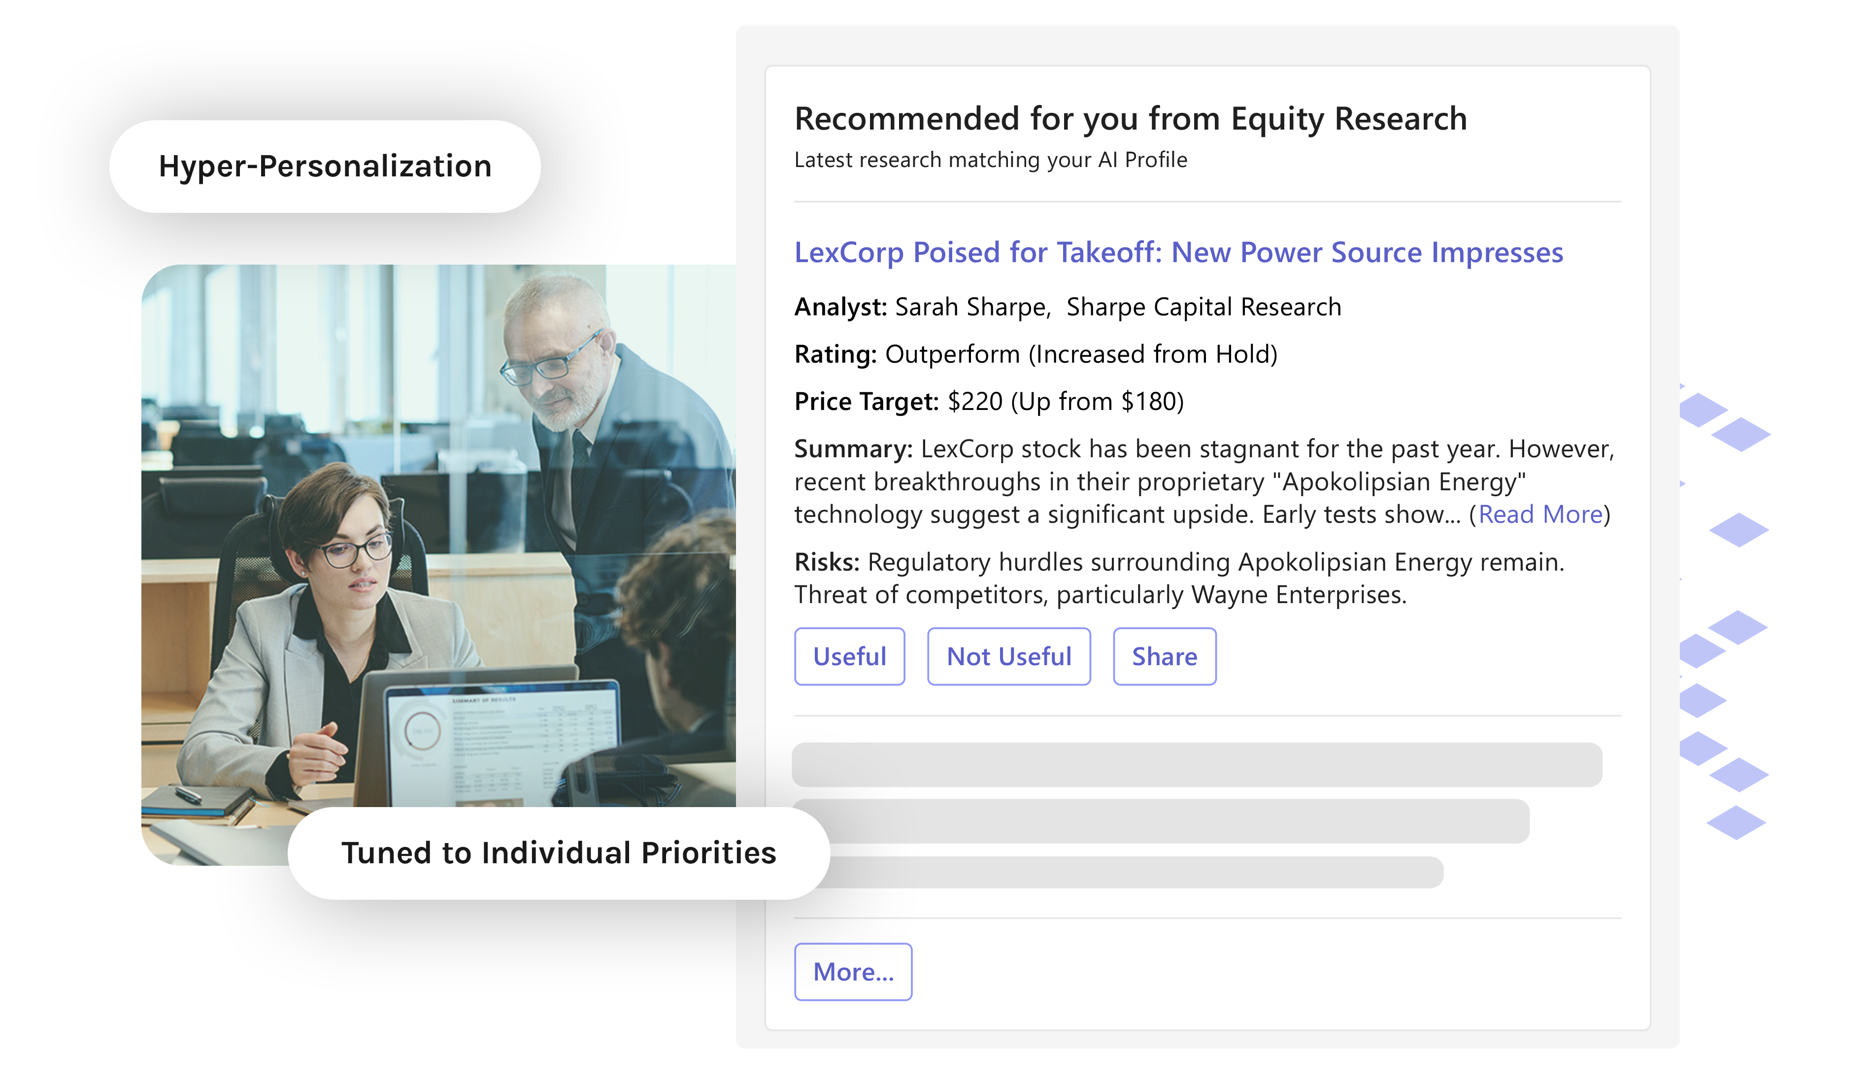Select the Tuned to Individual Priorities label
Image resolution: width=1872 pixels, height=1084 pixels.
click(x=558, y=852)
